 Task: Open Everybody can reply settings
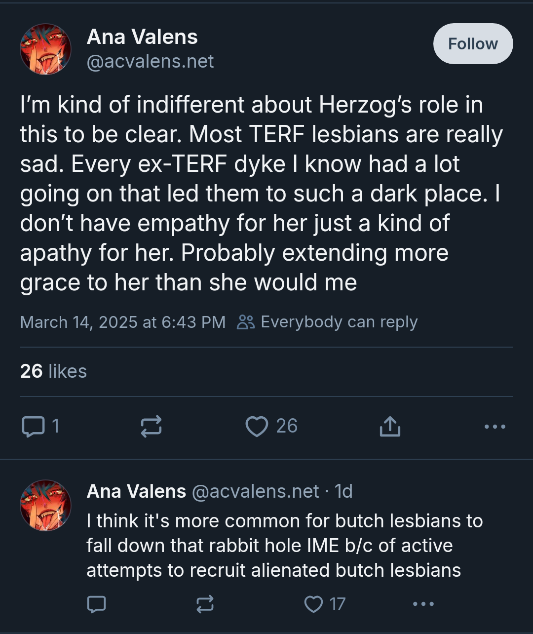click(x=328, y=322)
